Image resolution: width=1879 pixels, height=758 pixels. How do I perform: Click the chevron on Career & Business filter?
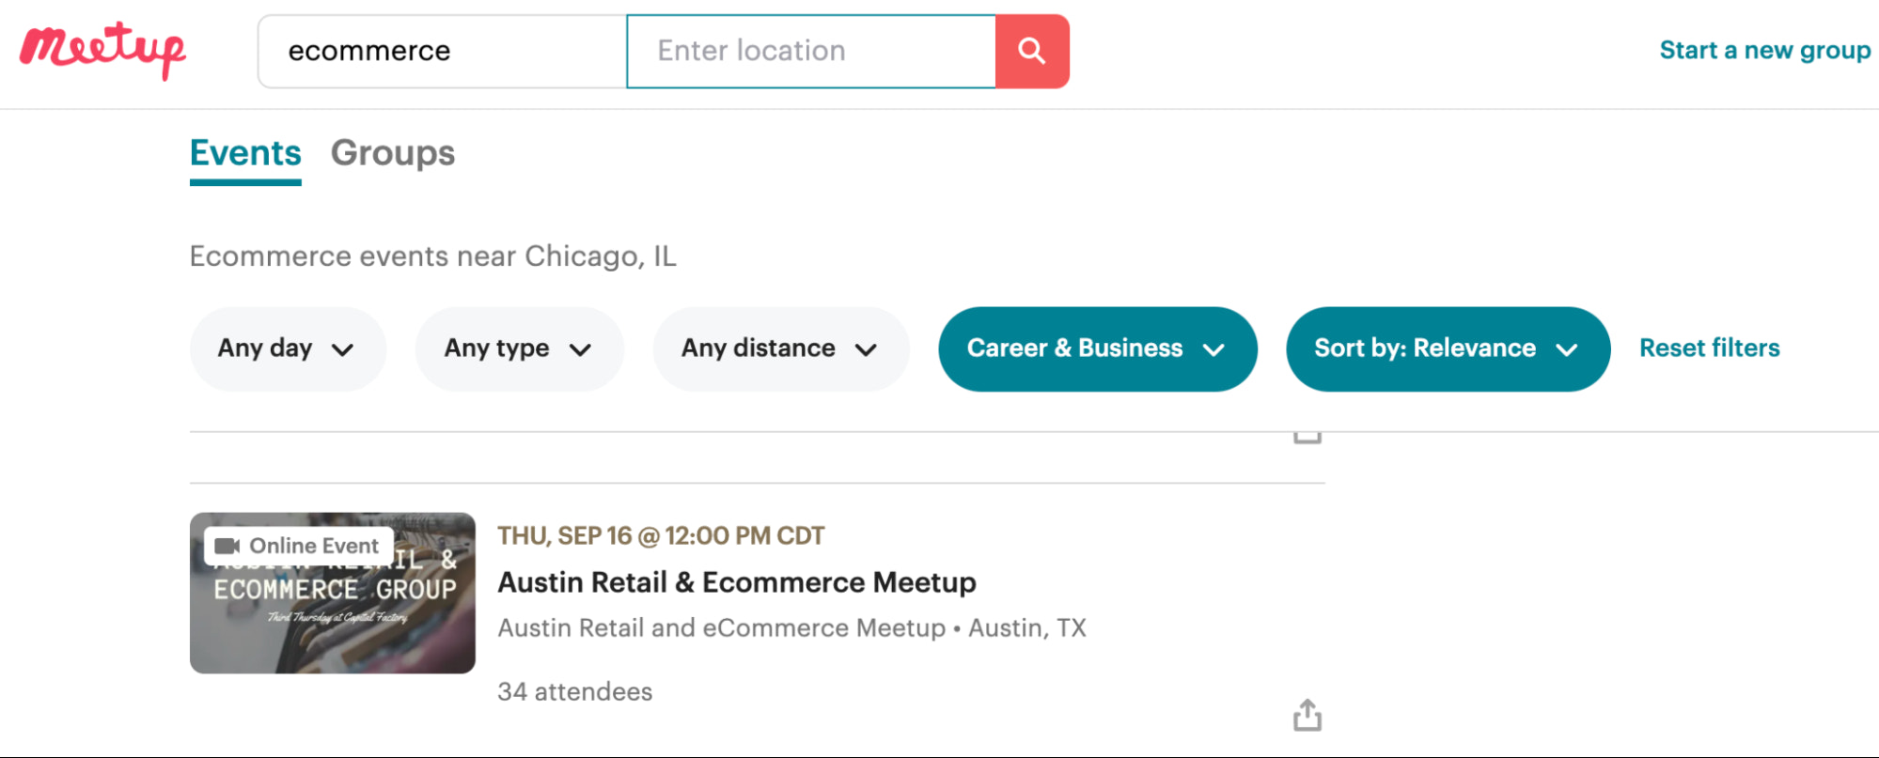pos(1214,348)
